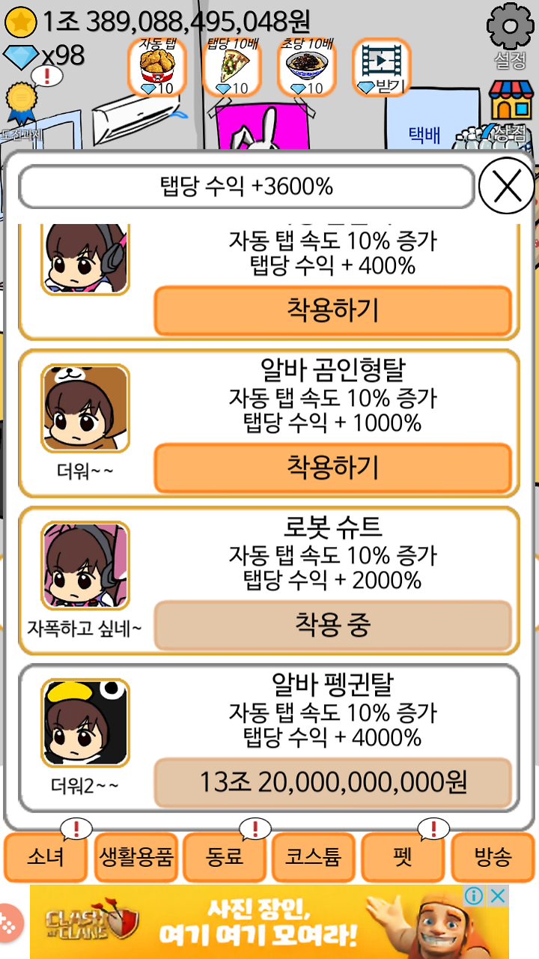The height and width of the screenshot is (959, 539).
Task: Tap the blue diamond gem icon
Action: (x=19, y=56)
